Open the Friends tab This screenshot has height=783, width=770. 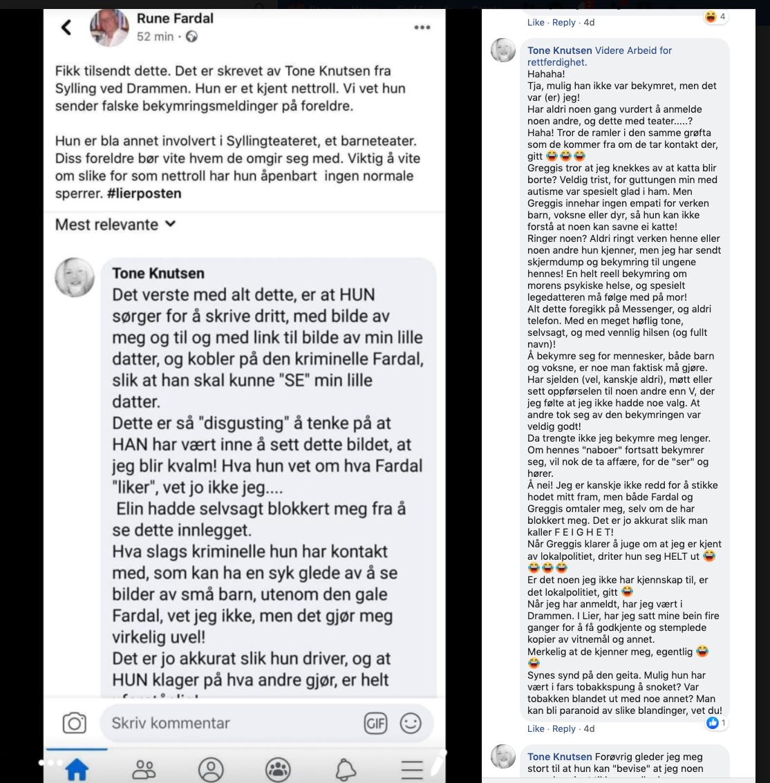(144, 769)
